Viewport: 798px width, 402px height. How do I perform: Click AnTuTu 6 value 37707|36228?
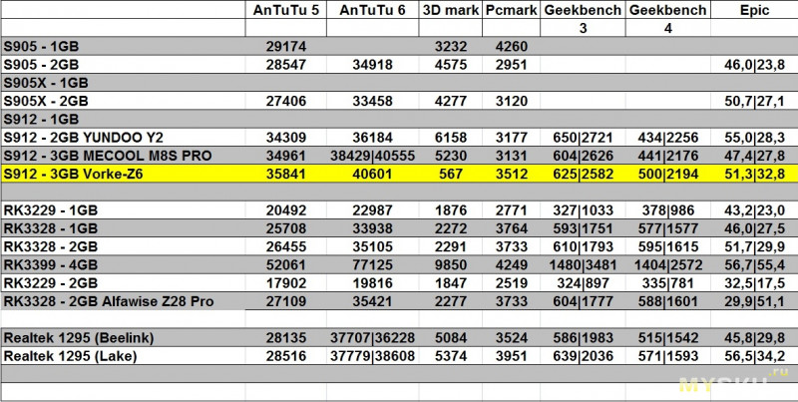[372, 338]
